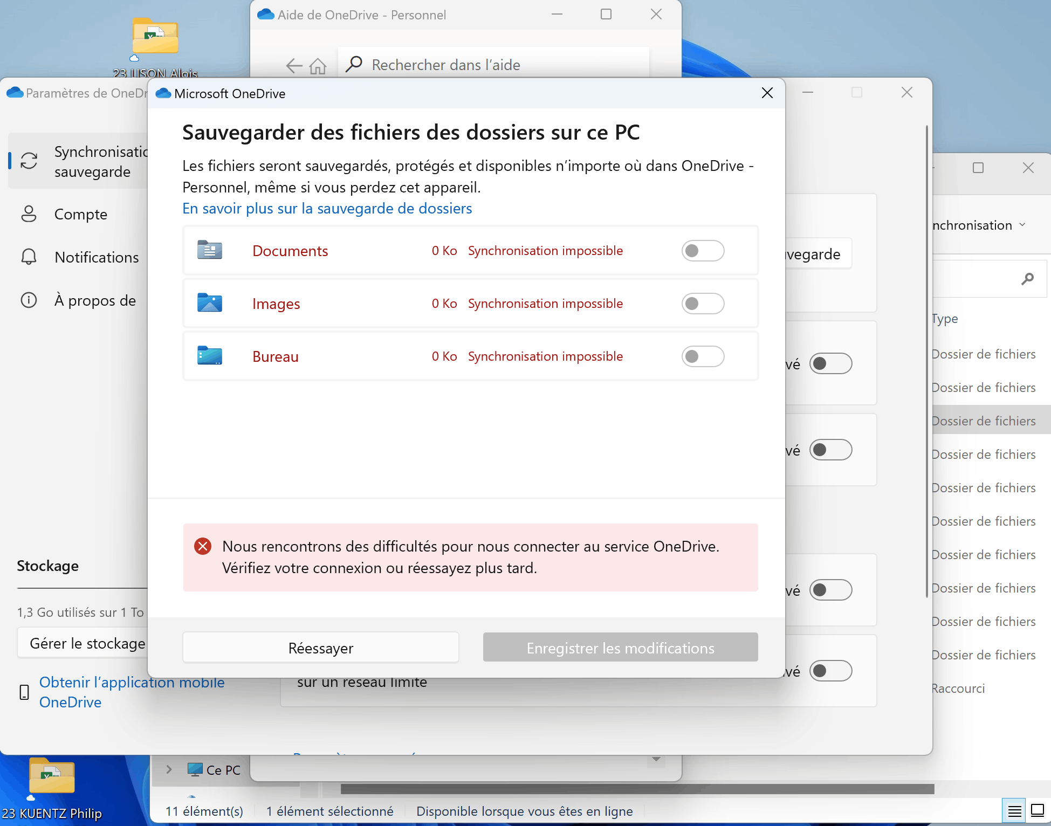Open link about folder backup information
The height and width of the screenshot is (826, 1051).
click(327, 209)
